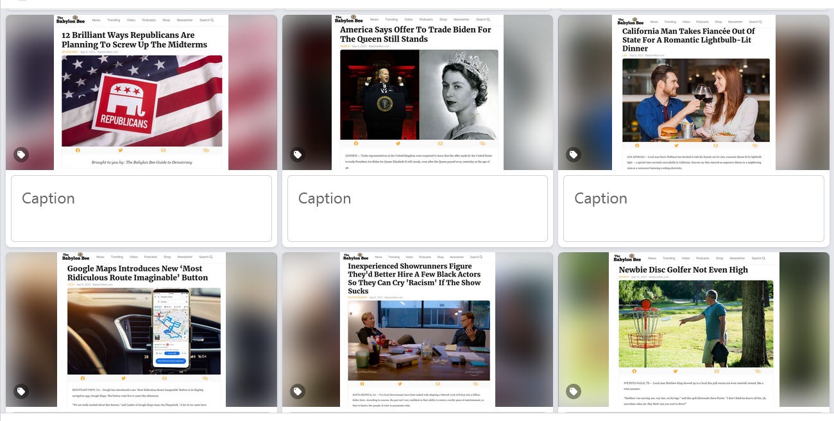Viewport: 834px width, 421px height.
Task: Click the tag icon on the California Lightbulb-Lit Dinner image
Action: pyautogui.click(x=574, y=155)
